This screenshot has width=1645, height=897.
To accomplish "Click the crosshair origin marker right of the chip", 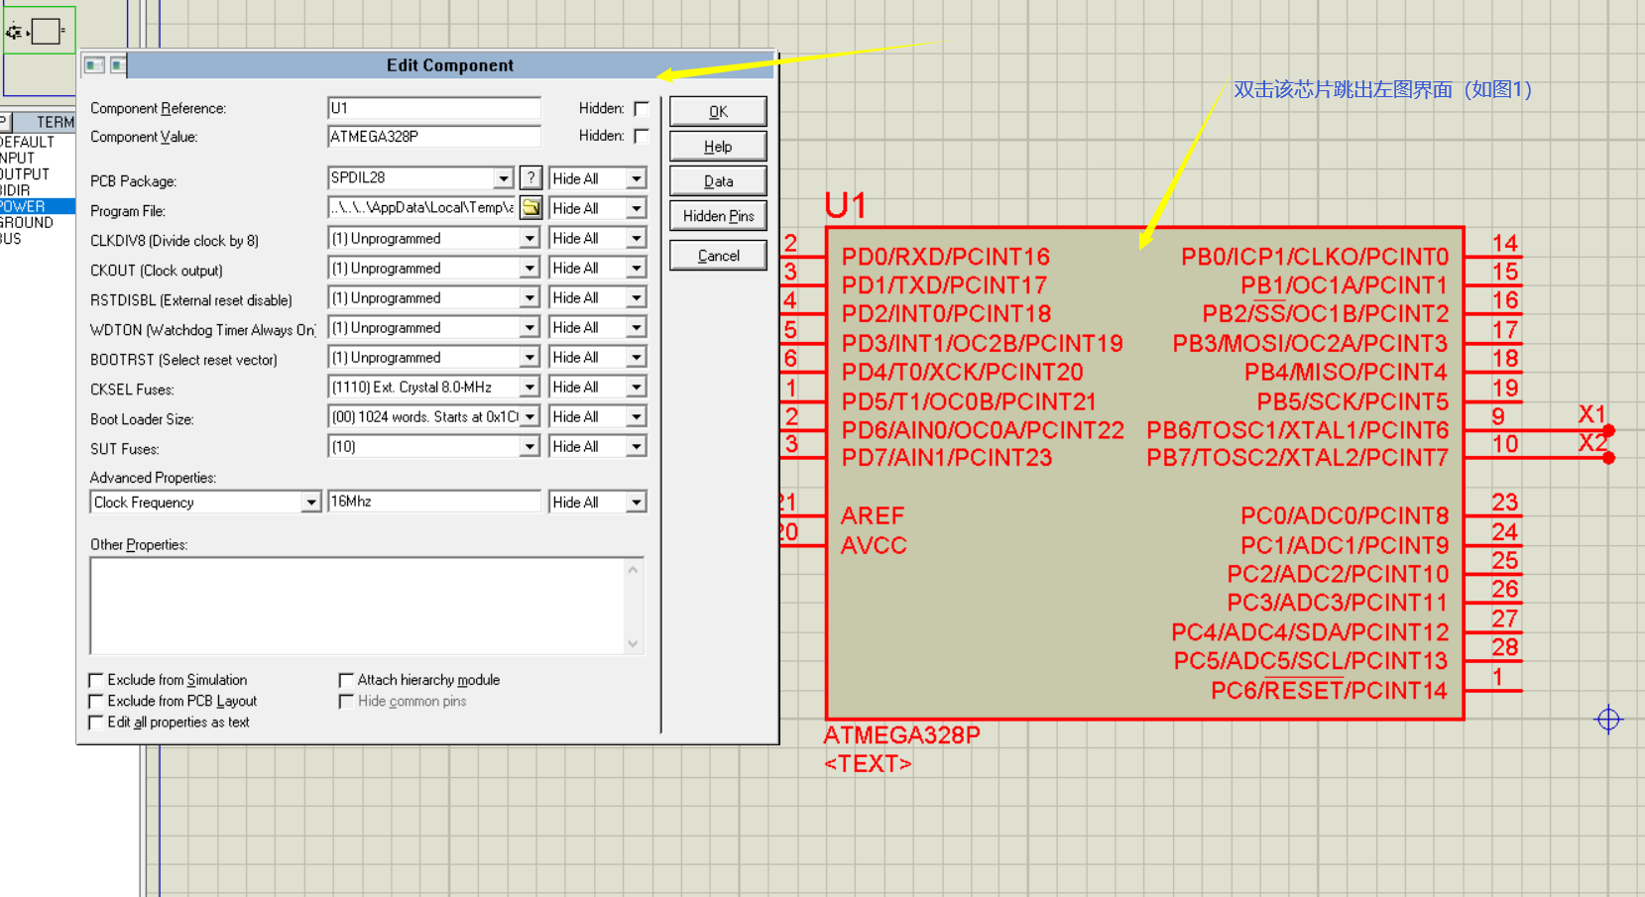I will tap(1608, 721).
